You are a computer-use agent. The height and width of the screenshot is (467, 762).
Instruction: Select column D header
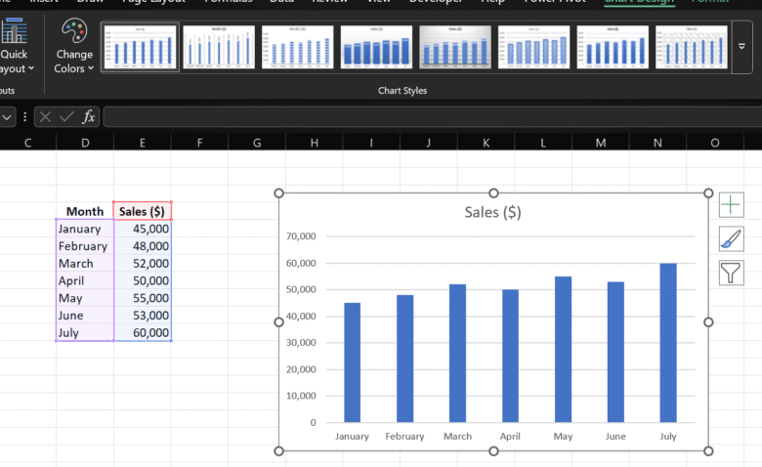coord(85,143)
